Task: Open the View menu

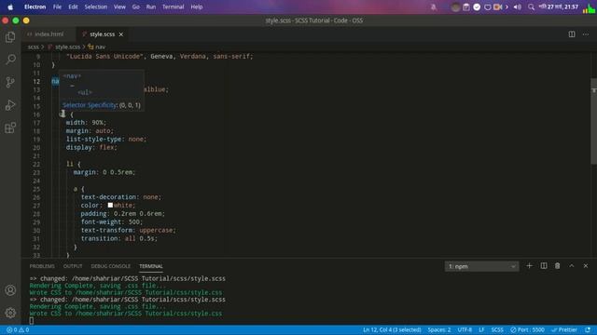Action: 119,7
